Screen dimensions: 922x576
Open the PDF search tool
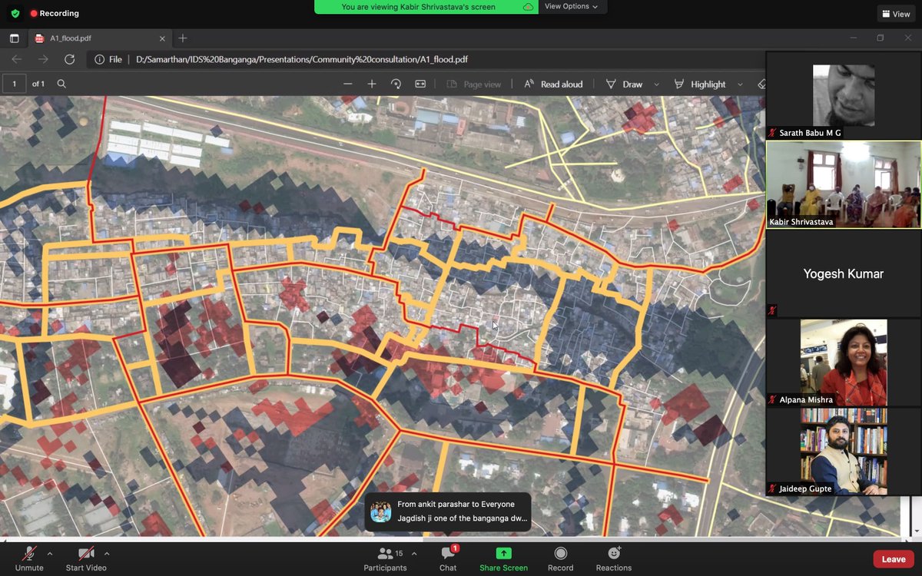61,84
